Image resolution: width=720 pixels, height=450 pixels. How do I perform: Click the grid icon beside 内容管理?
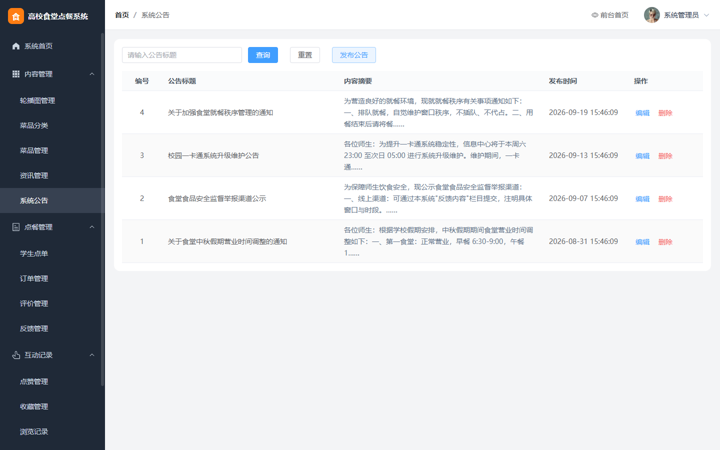click(x=16, y=74)
